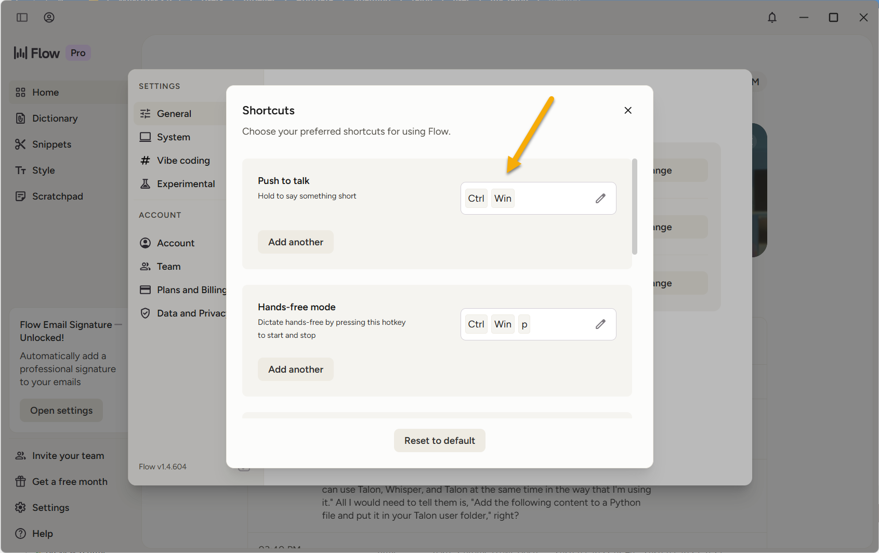Image resolution: width=879 pixels, height=553 pixels.
Task: Click the gift icon for free month
Action: tap(20, 482)
